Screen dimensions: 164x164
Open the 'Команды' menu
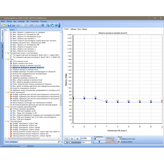point(21,21)
